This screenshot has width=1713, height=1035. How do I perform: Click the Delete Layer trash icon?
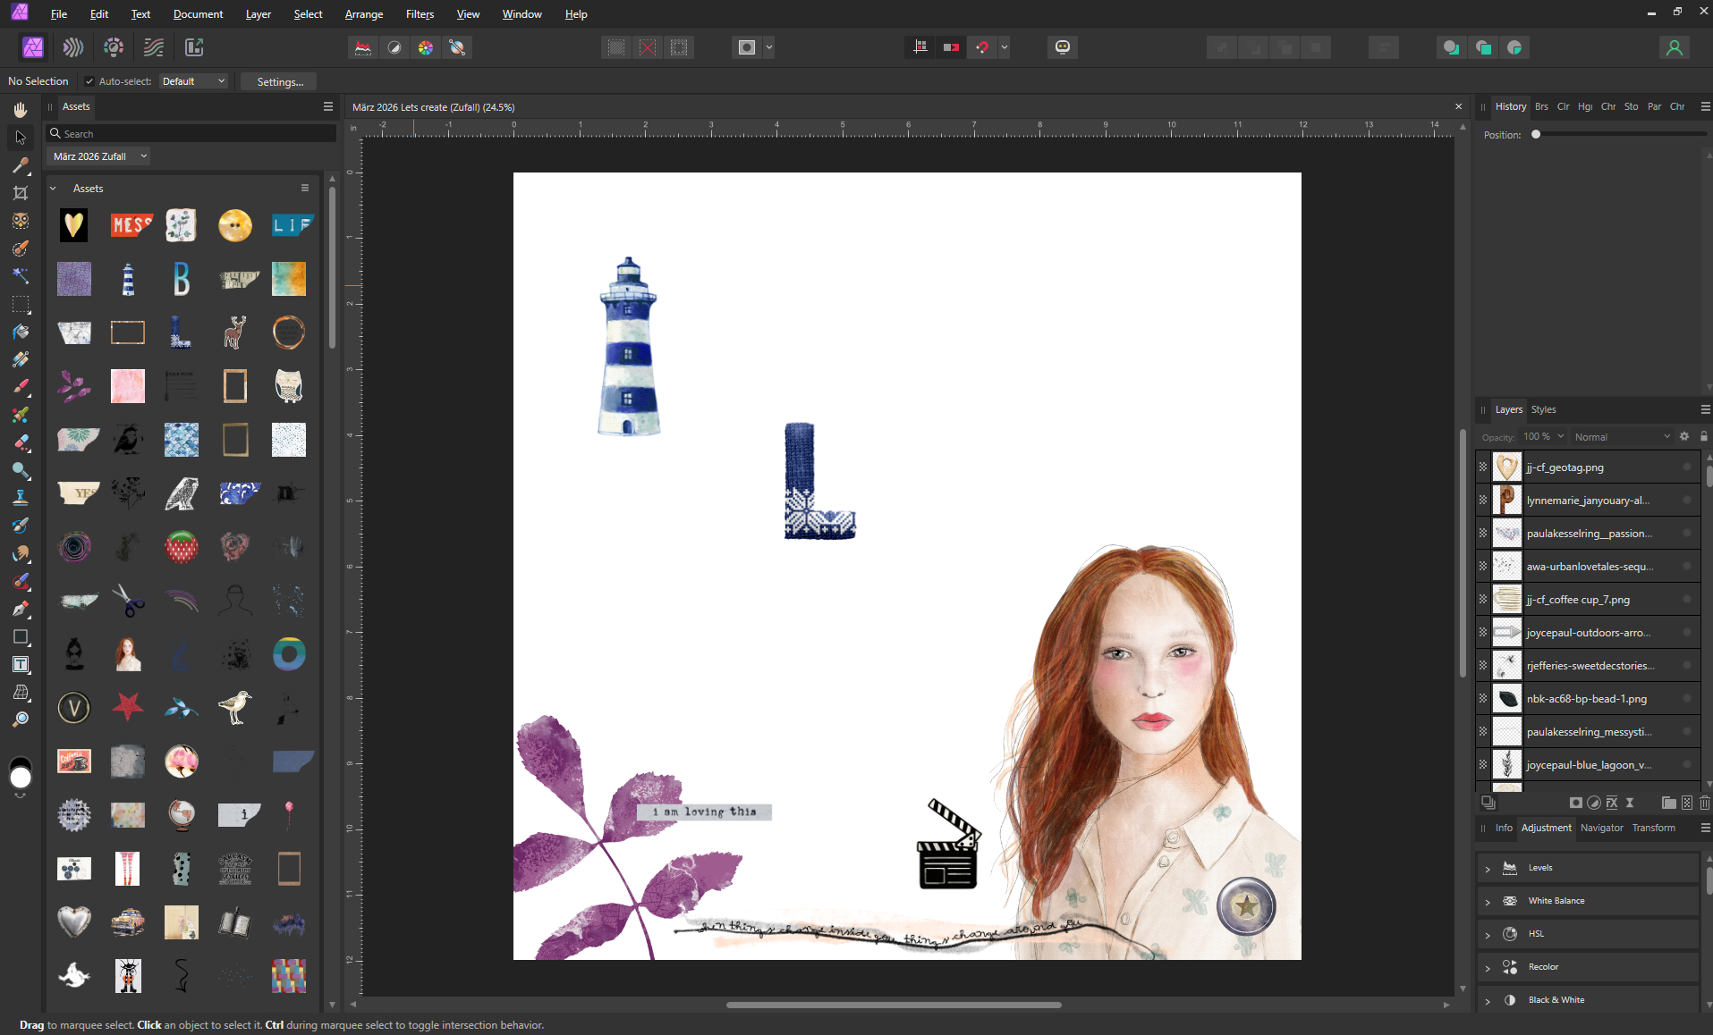pyautogui.click(x=1704, y=803)
